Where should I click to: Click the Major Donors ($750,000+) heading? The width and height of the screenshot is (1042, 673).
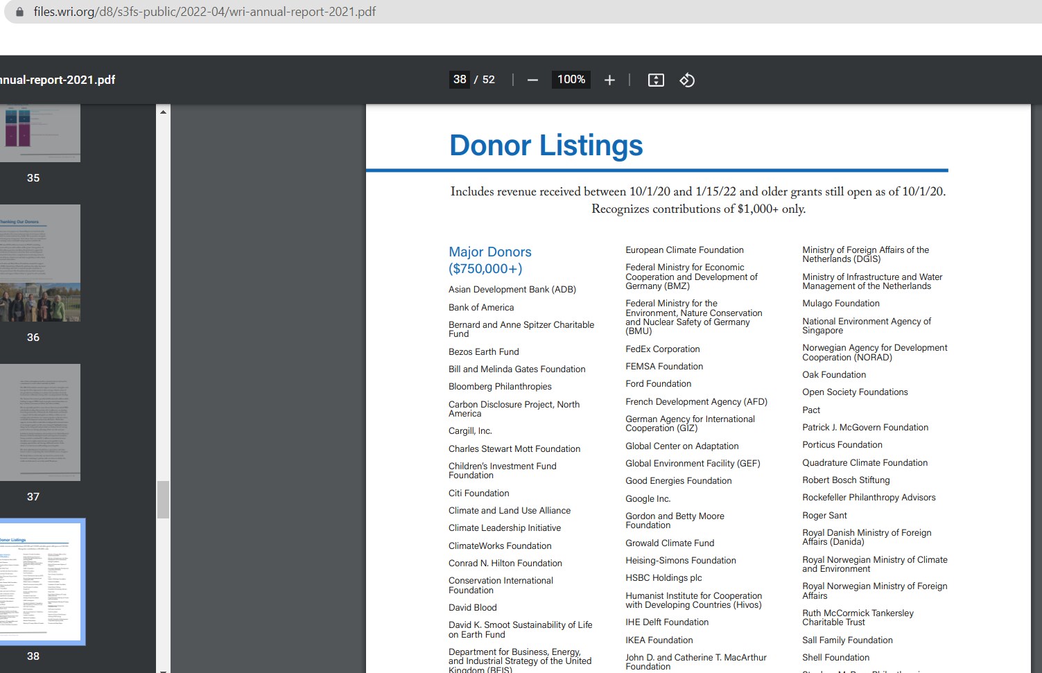(x=490, y=260)
